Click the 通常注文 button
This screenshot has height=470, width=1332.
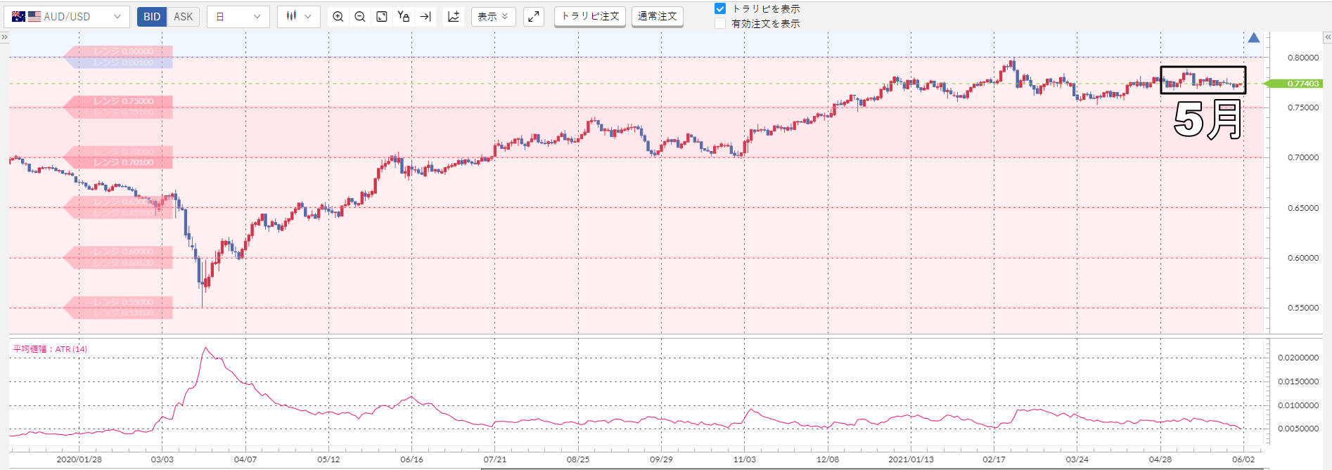(658, 16)
